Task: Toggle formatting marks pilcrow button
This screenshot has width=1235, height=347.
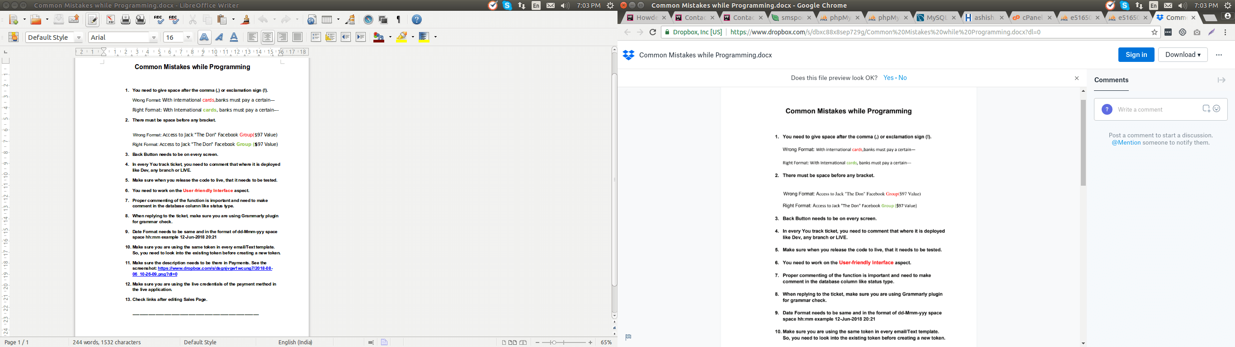Action: (x=398, y=19)
